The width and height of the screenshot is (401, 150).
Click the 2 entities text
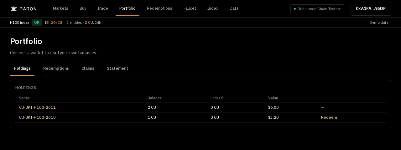(x=74, y=22)
